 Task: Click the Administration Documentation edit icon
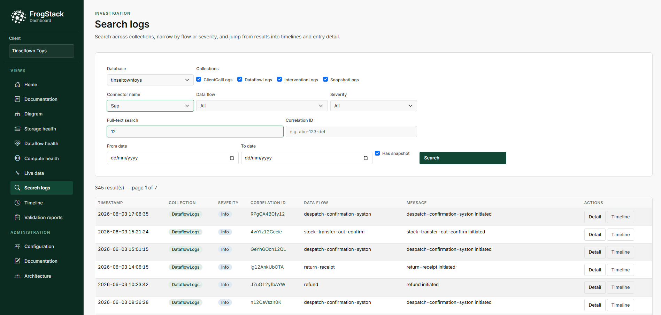(17, 261)
